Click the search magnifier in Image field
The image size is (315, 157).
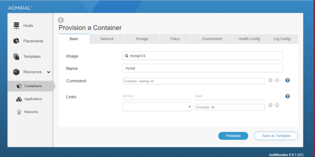click(x=127, y=56)
